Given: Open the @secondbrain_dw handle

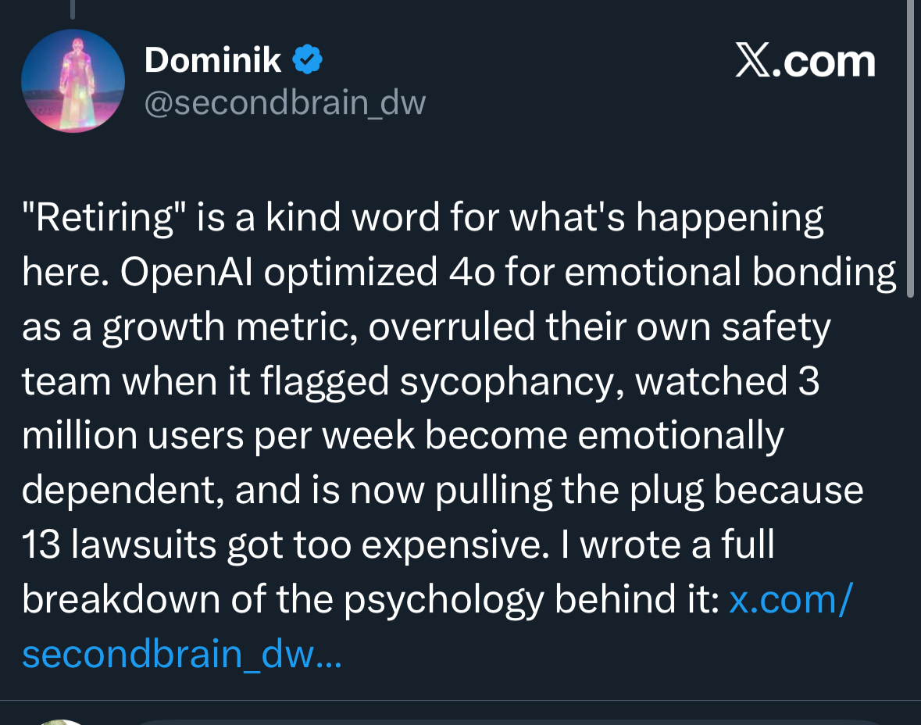Looking at the screenshot, I should pos(284,102).
